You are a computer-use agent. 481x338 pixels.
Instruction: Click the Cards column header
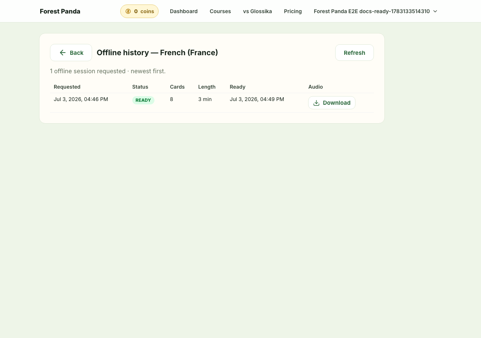click(177, 87)
